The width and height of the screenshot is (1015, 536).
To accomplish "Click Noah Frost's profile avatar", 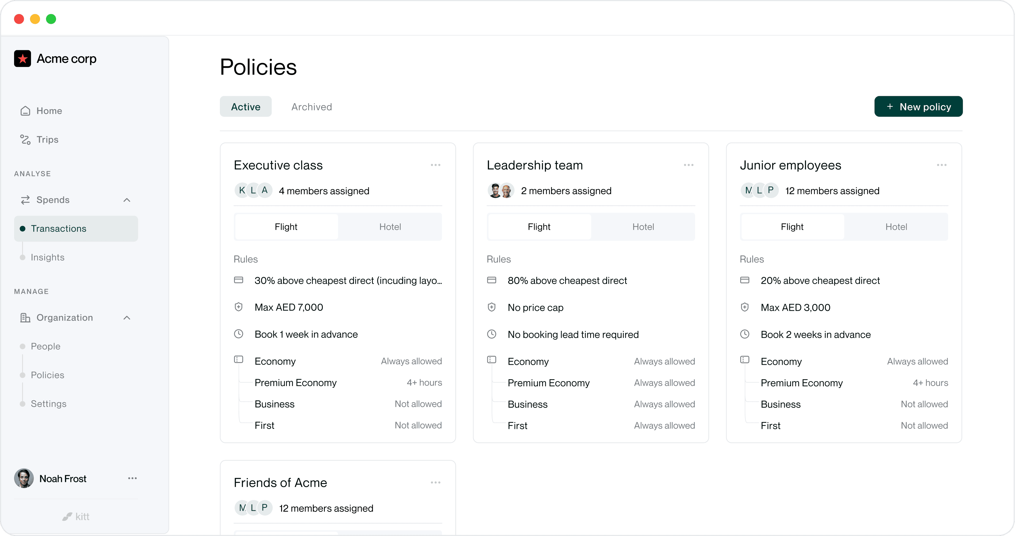I will (24, 479).
